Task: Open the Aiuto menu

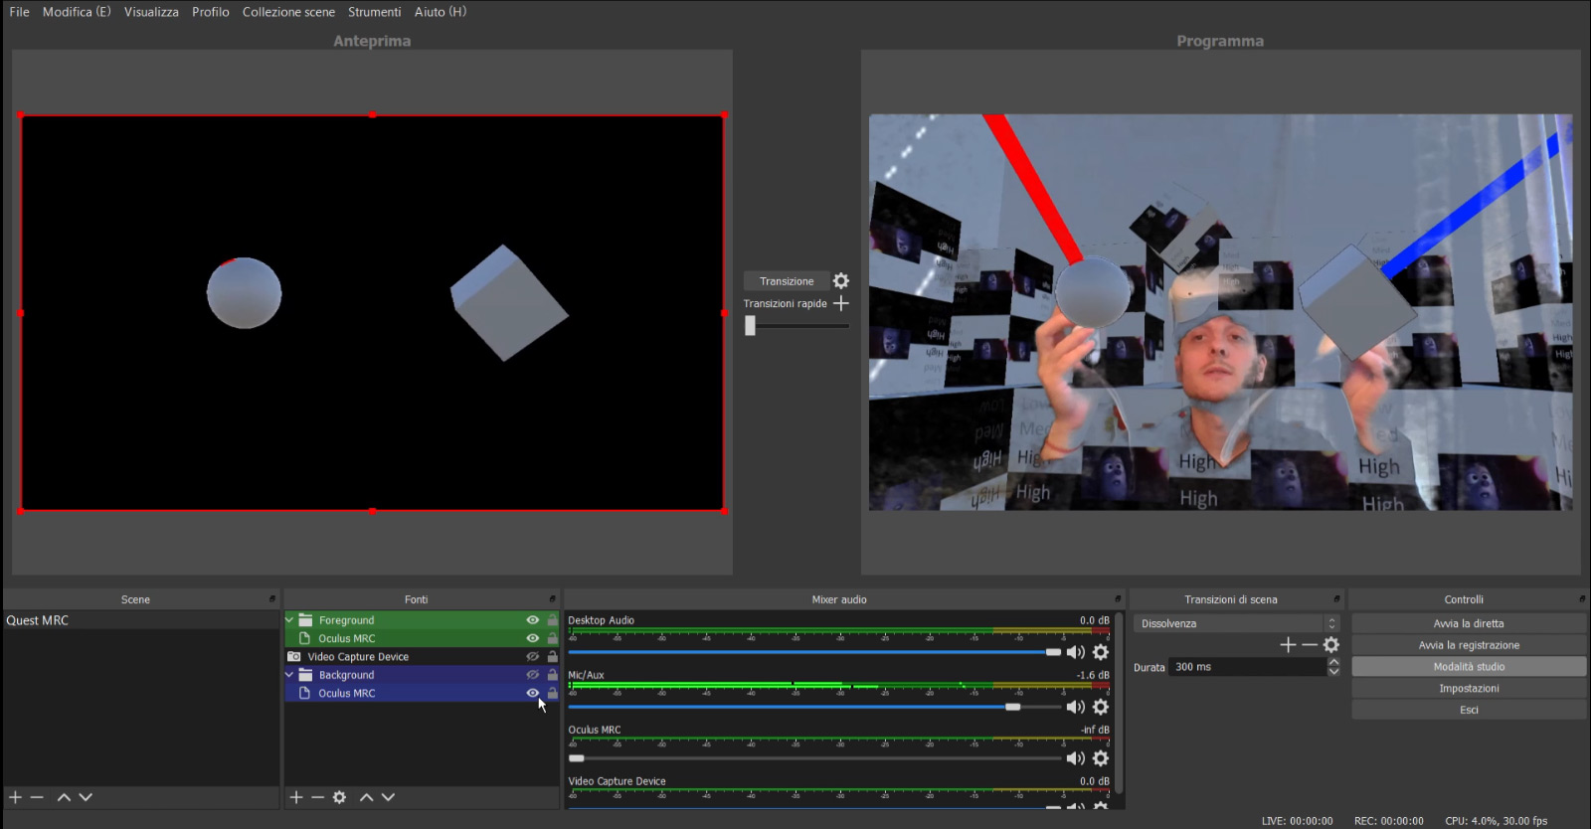Action: [x=441, y=12]
